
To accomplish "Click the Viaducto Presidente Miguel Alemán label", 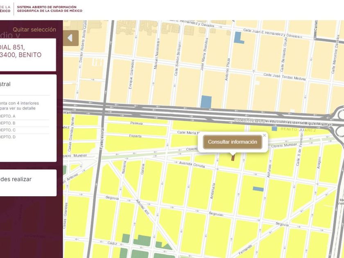I will (299, 122).
